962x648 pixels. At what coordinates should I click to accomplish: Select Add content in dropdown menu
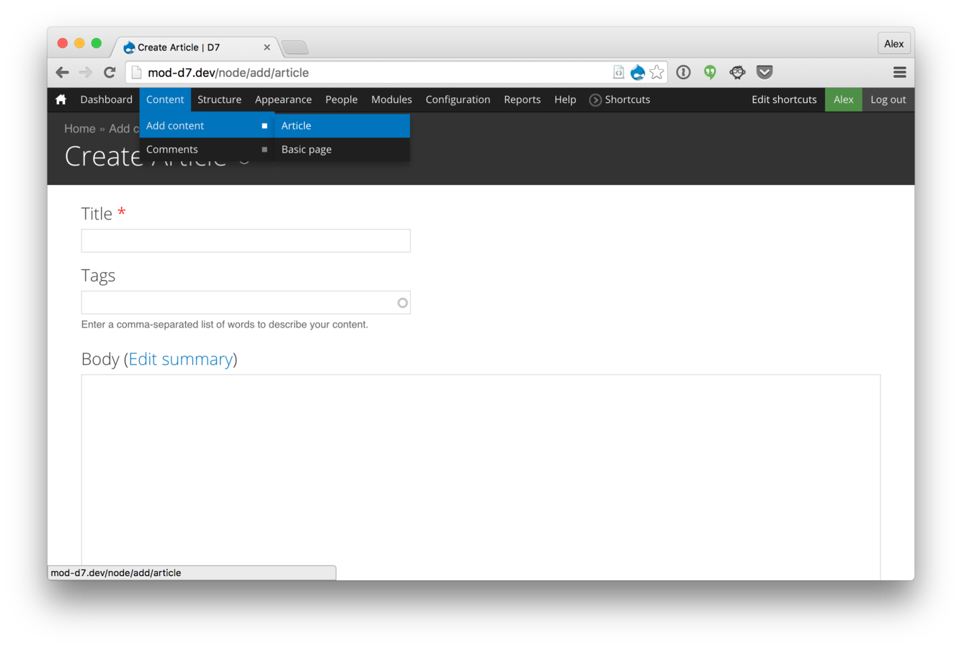(x=207, y=125)
